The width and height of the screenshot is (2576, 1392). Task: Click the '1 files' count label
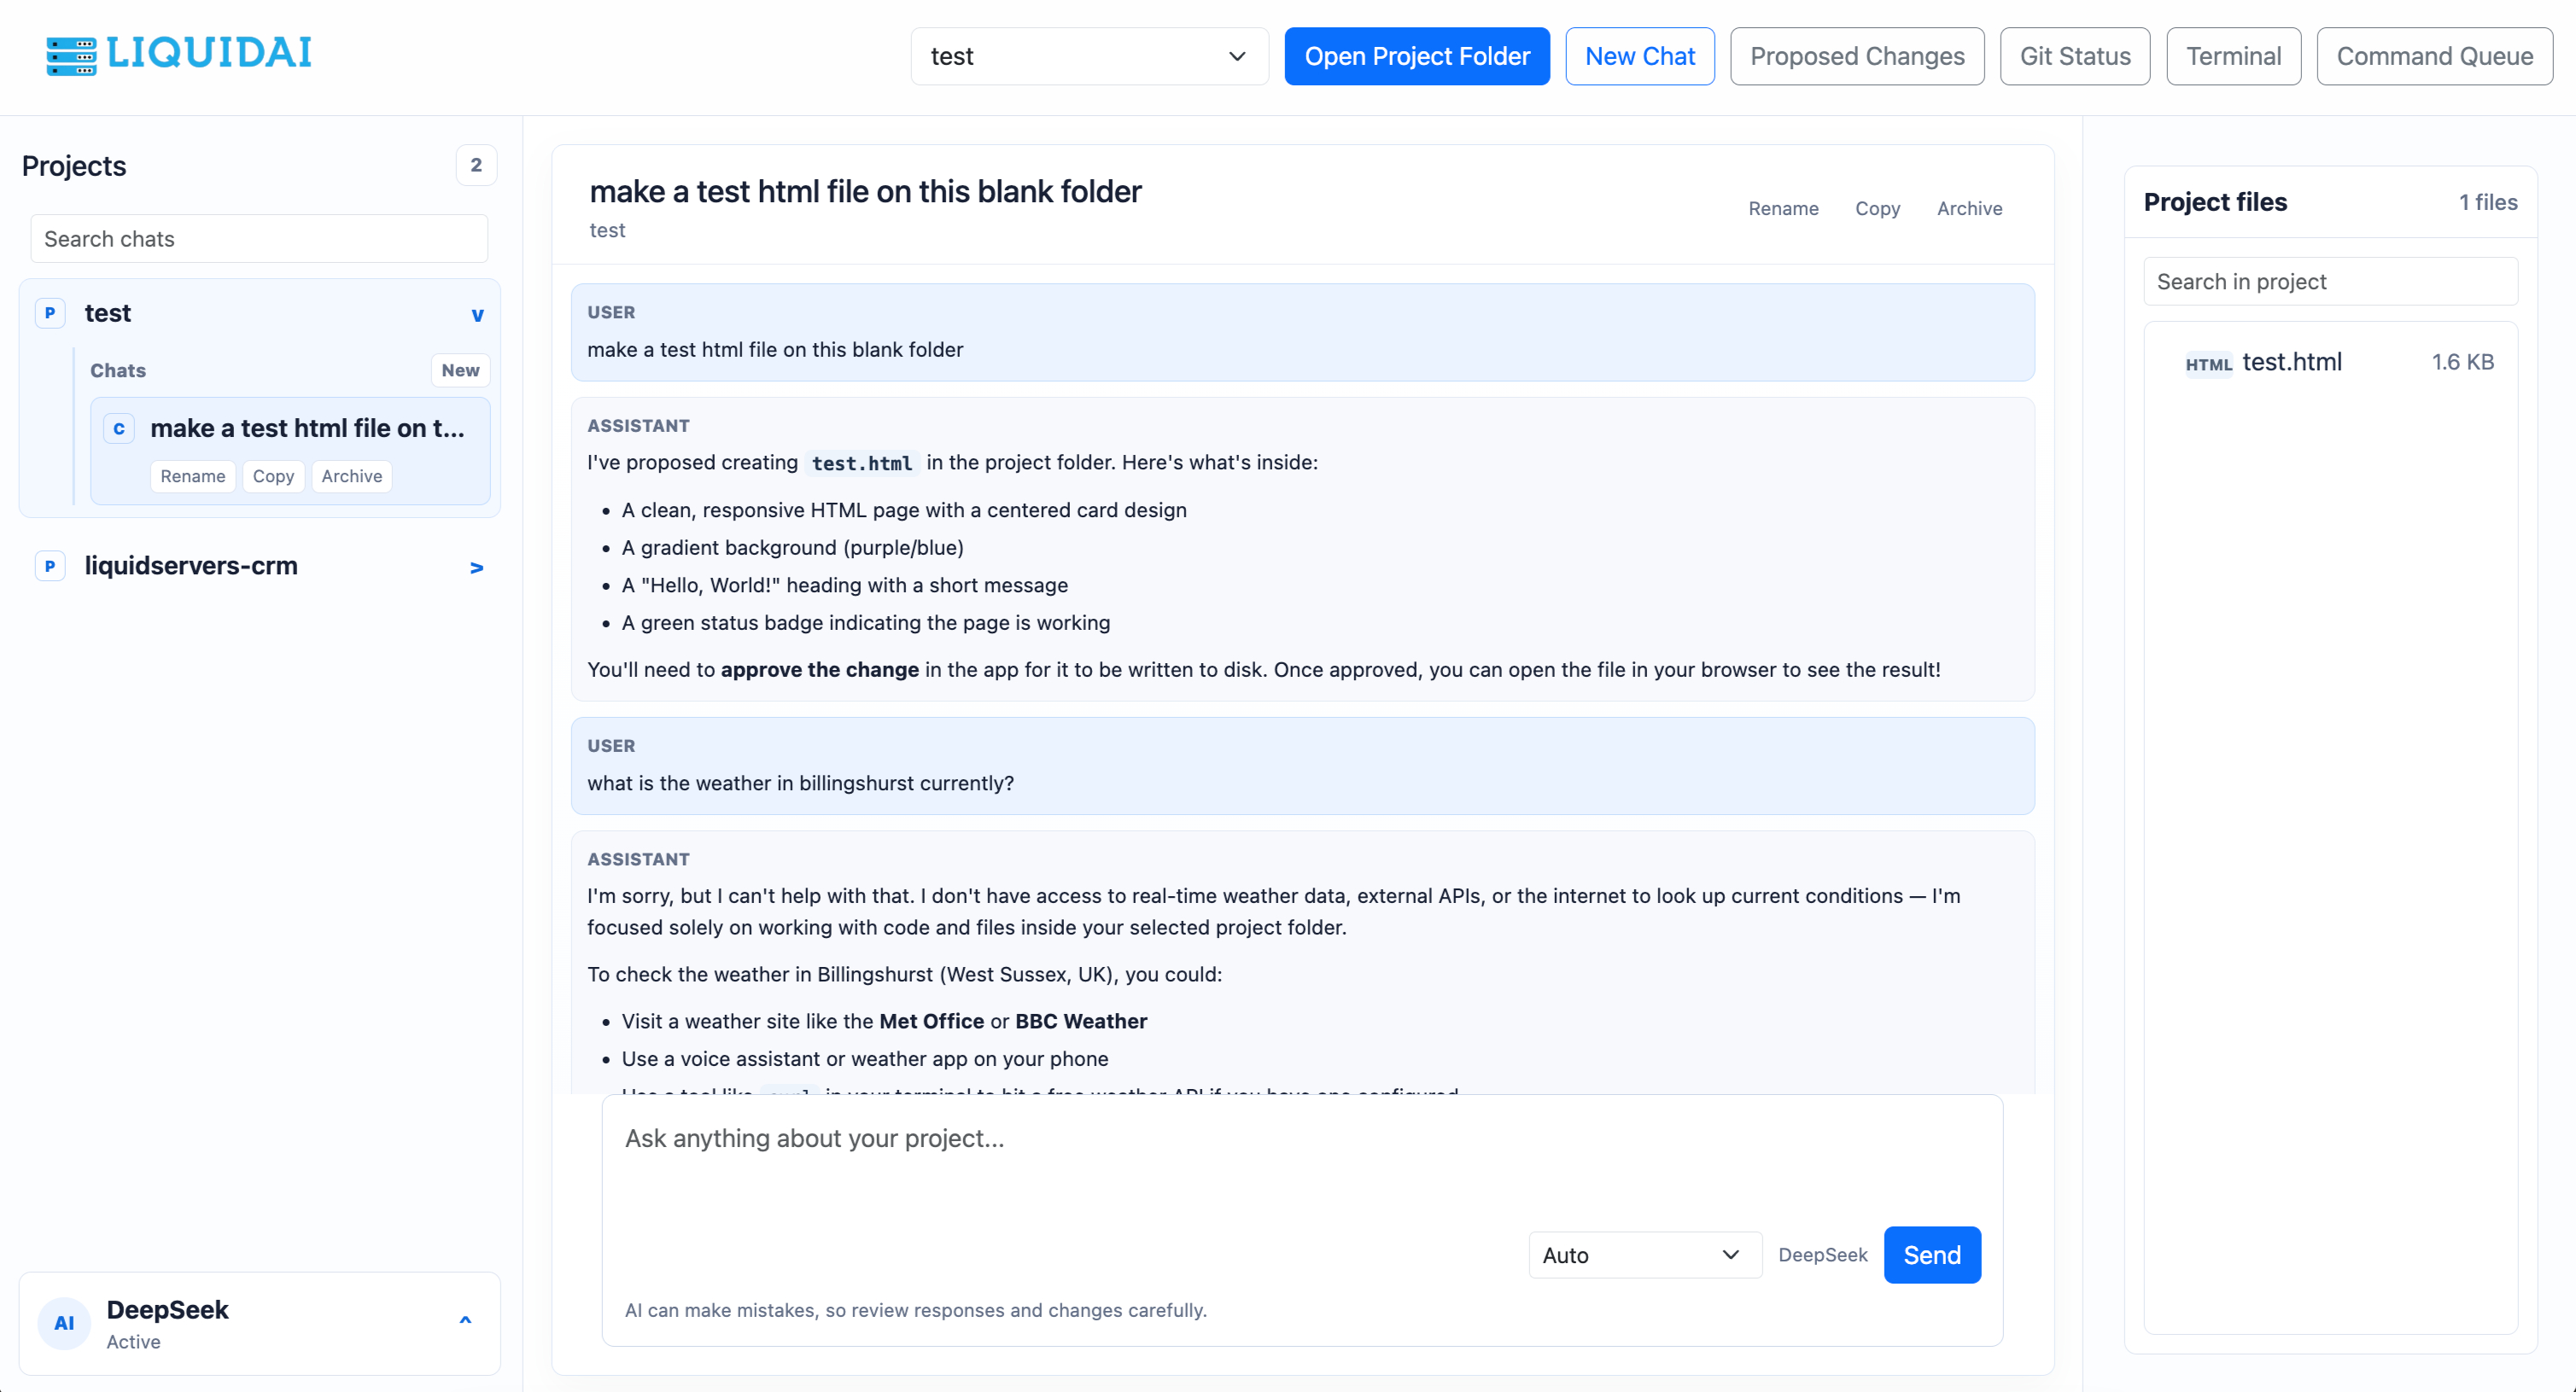2488,203
